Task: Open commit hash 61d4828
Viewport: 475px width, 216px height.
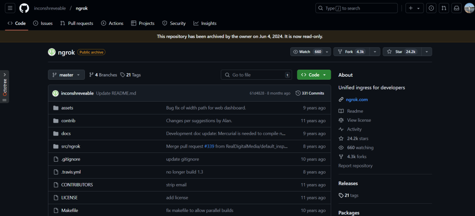Action: 257,93
